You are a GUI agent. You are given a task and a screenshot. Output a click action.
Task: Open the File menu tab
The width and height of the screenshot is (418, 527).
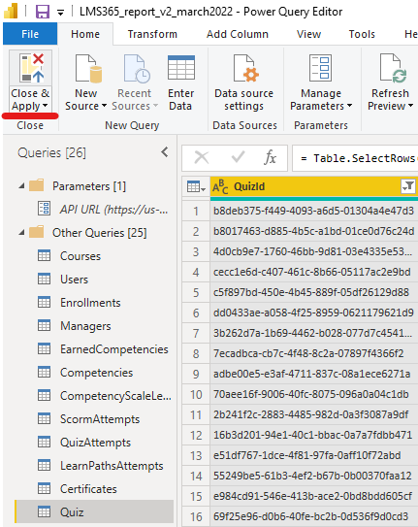pyautogui.click(x=30, y=34)
